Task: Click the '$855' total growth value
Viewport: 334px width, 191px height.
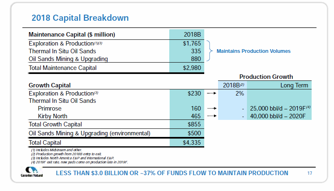Action: pyautogui.click(x=194, y=124)
